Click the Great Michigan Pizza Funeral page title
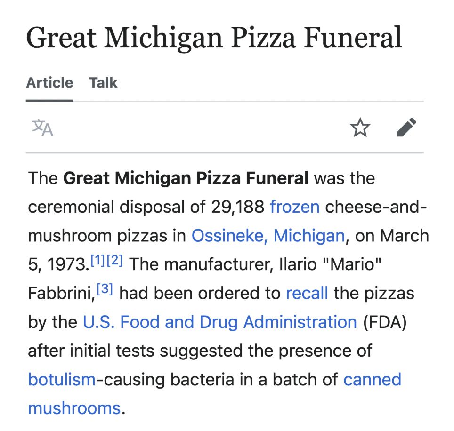 [x=214, y=38]
